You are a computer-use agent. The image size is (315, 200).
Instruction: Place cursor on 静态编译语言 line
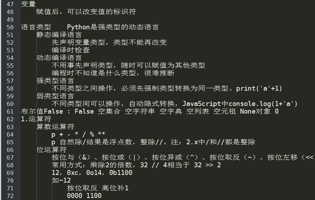[59, 34]
